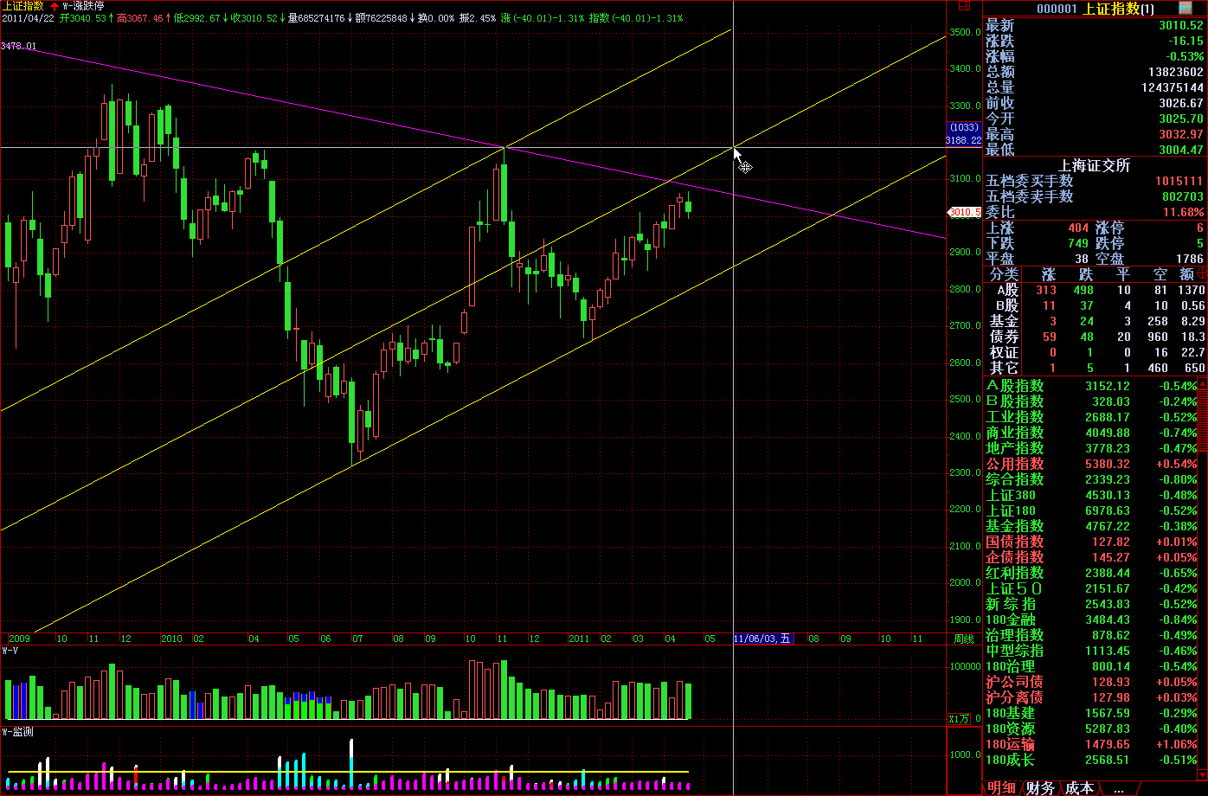Screen dimensions: 1208x796
Task: Switch to the 明细 tab
Action: [x=1002, y=788]
